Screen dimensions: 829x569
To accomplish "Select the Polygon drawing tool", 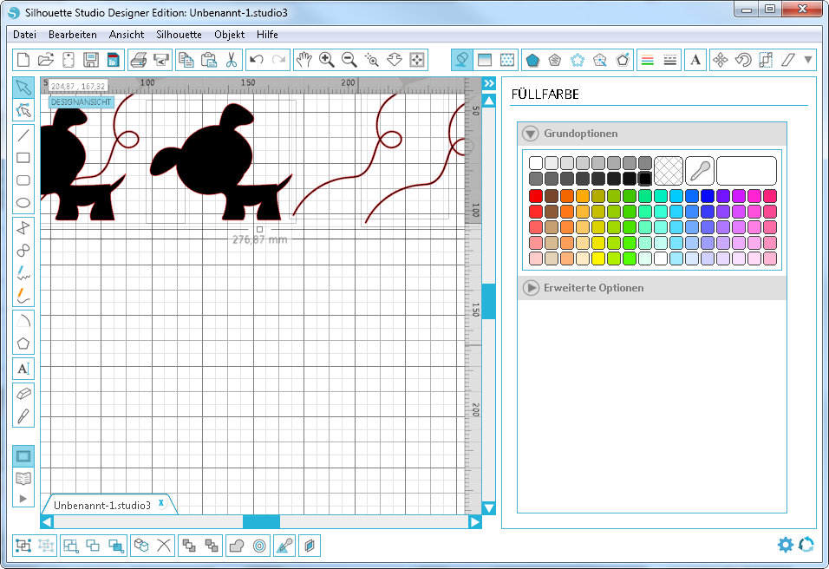I will [23, 343].
